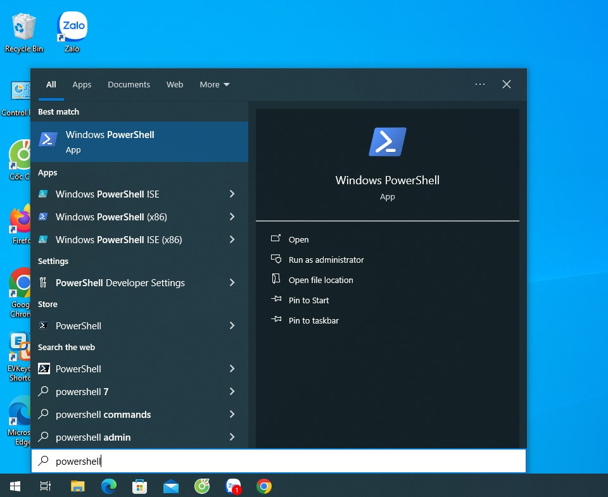608x497 pixels.
Task: Expand Windows PowerShell (x86) options arrow
Action: 232,217
